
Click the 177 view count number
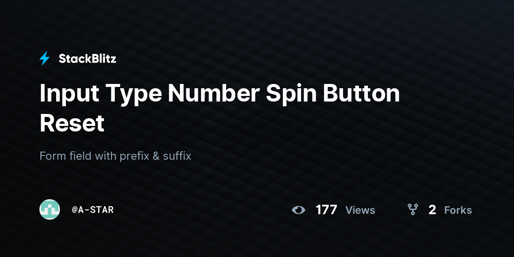coord(326,210)
